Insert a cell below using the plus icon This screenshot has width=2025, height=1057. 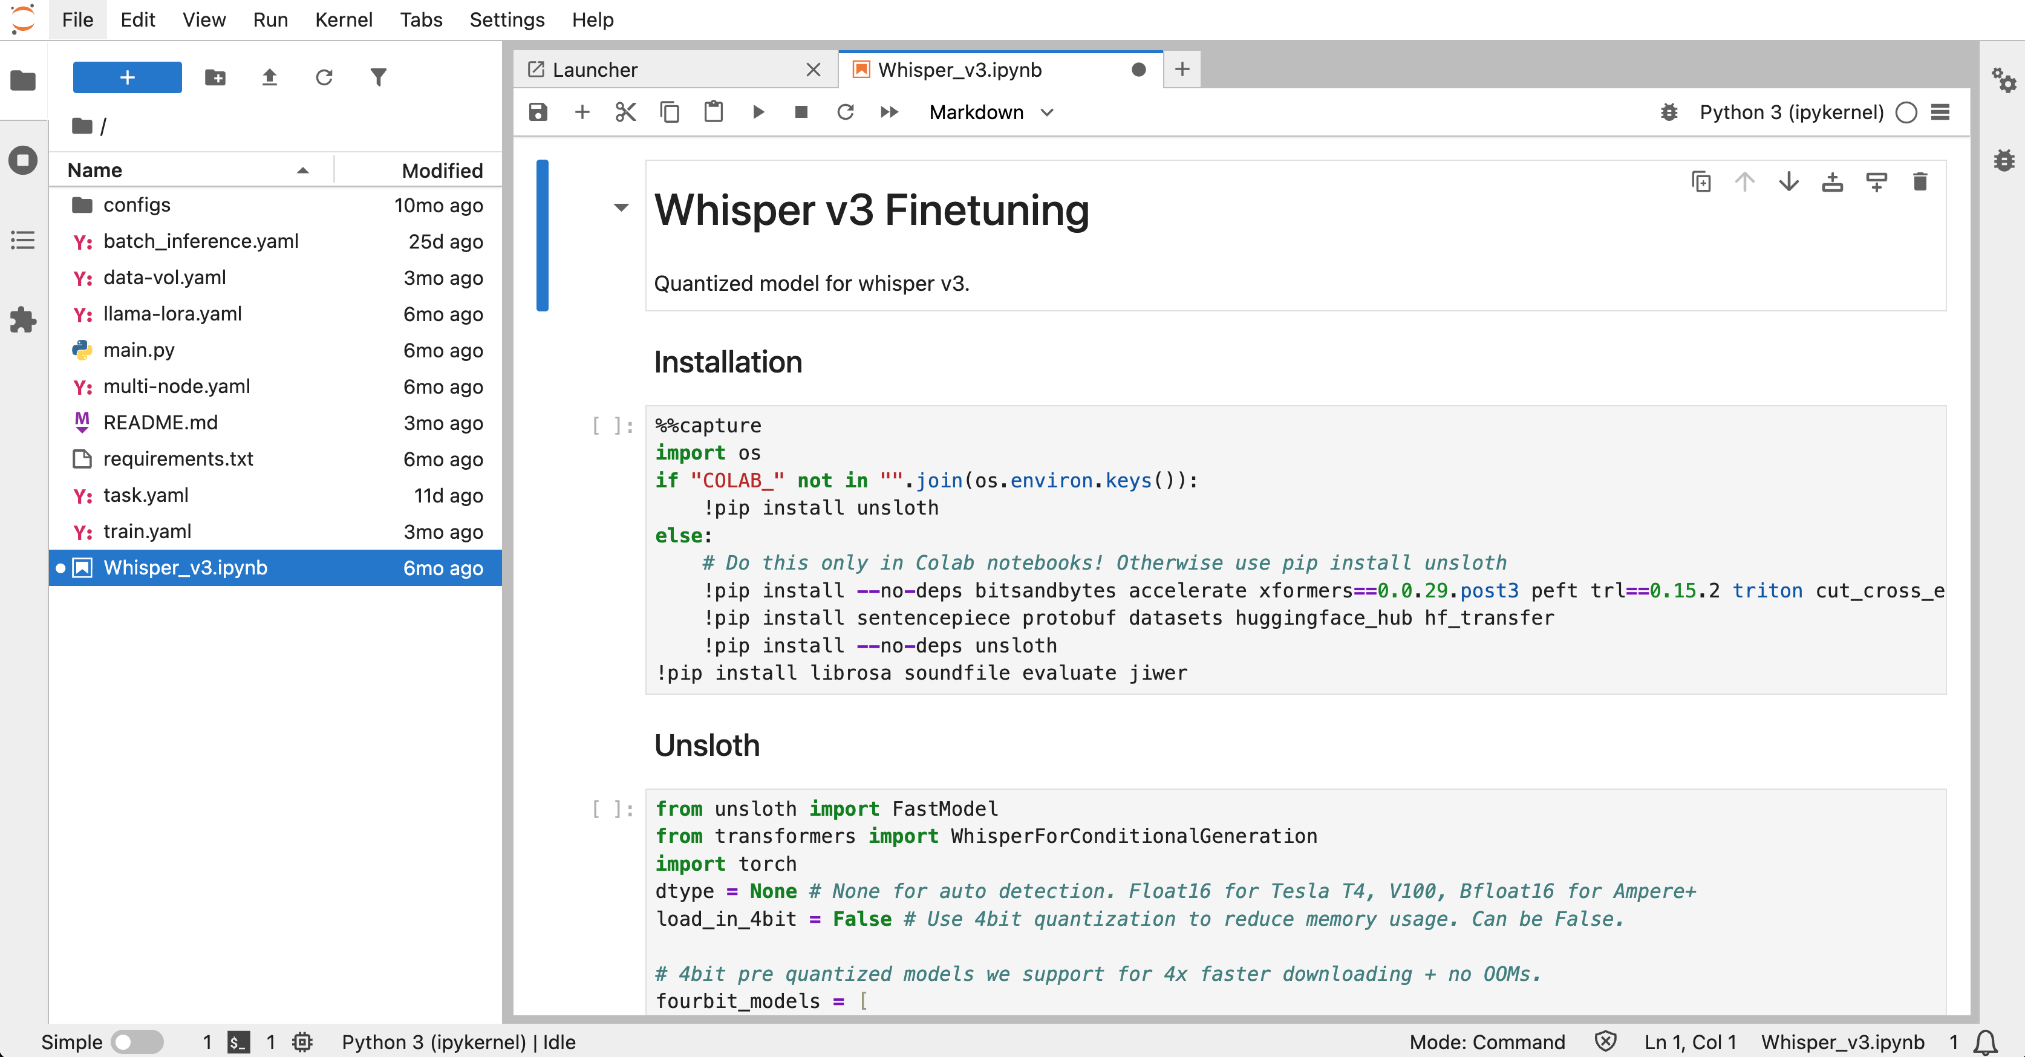[582, 112]
